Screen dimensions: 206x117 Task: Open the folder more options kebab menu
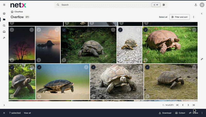(x=194, y=17)
